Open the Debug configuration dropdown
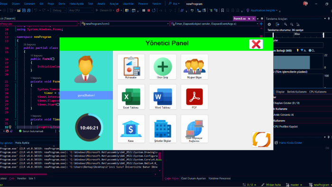 point(59,10)
